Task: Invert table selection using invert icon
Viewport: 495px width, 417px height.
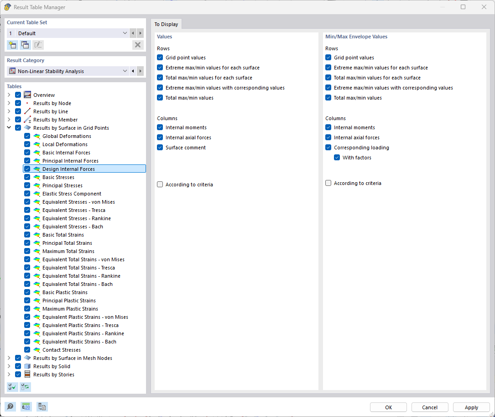Action: pos(26,387)
